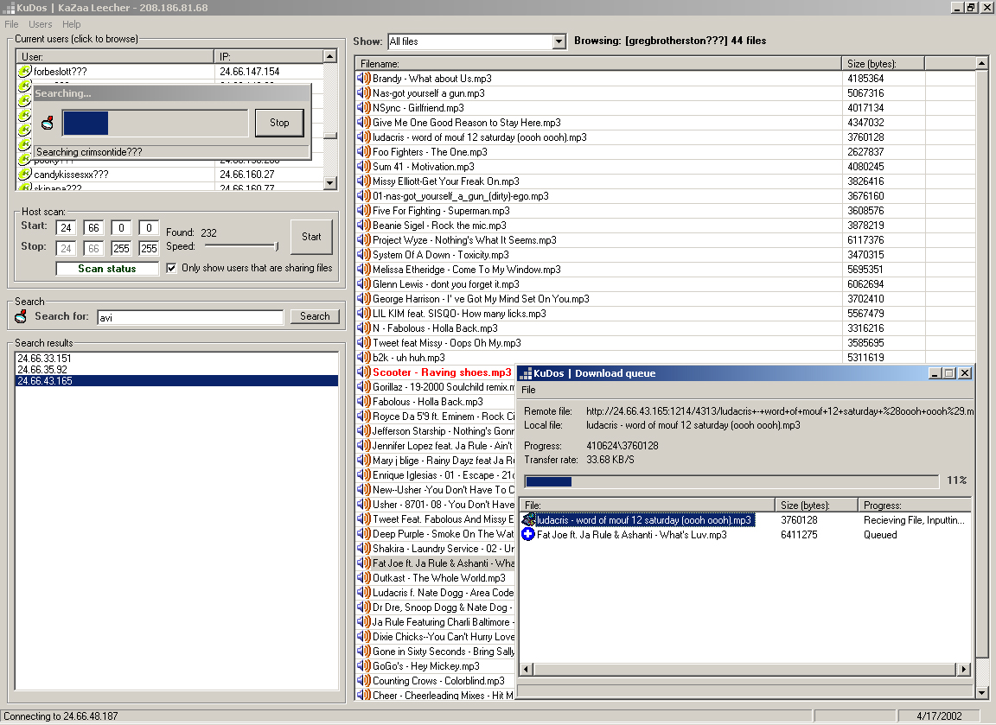Click the Search for text field containing avi

pos(190,317)
